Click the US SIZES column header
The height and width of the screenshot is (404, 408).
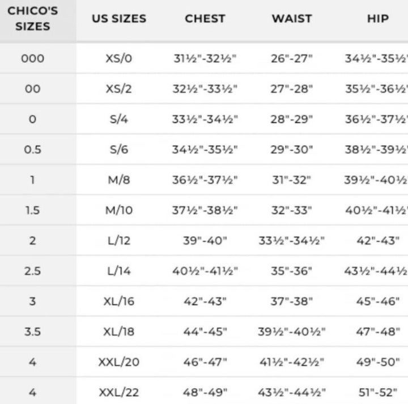click(119, 19)
